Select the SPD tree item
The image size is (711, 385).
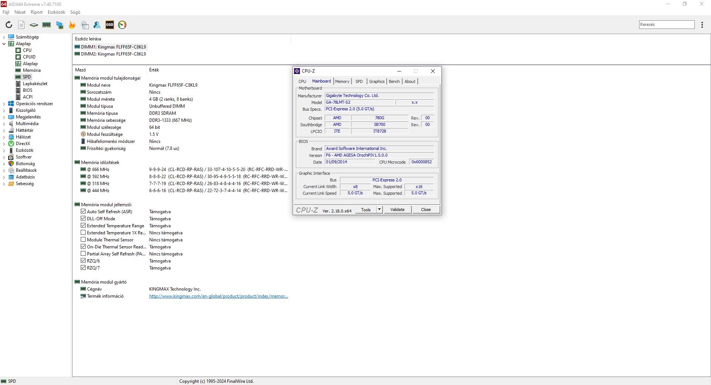(x=27, y=77)
